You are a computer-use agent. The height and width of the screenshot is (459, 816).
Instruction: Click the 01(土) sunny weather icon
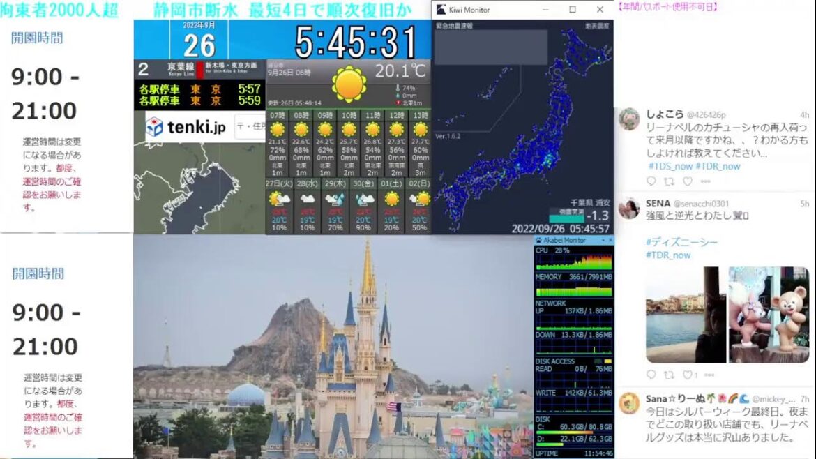click(x=391, y=199)
